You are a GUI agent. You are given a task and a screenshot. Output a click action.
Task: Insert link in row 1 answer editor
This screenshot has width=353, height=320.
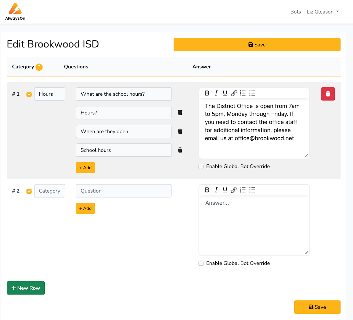(x=234, y=93)
